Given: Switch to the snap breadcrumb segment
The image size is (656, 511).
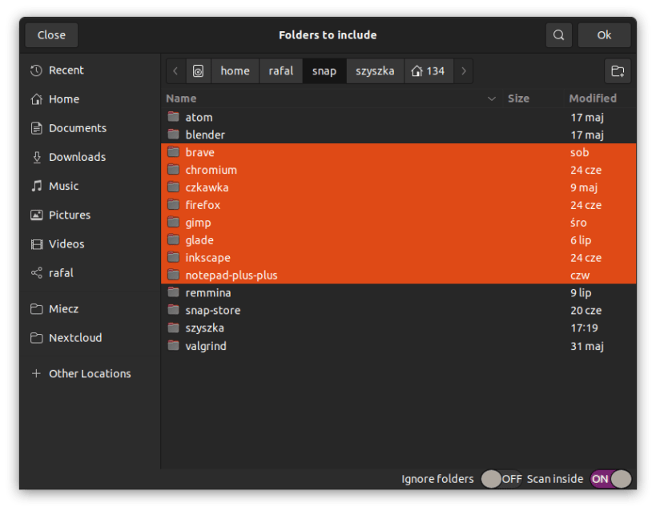Looking at the screenshot, I should [324, 70].
